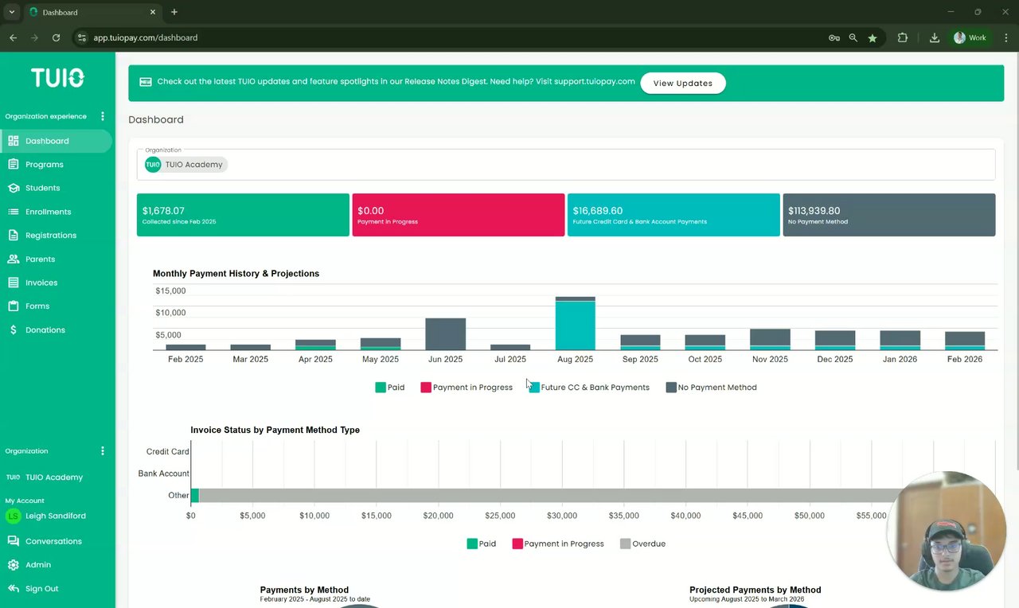Open a new browser tab

coord(174,12)
